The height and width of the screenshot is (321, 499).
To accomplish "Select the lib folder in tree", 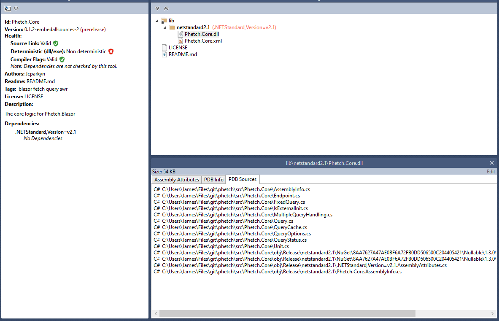I will click(171, 21).
